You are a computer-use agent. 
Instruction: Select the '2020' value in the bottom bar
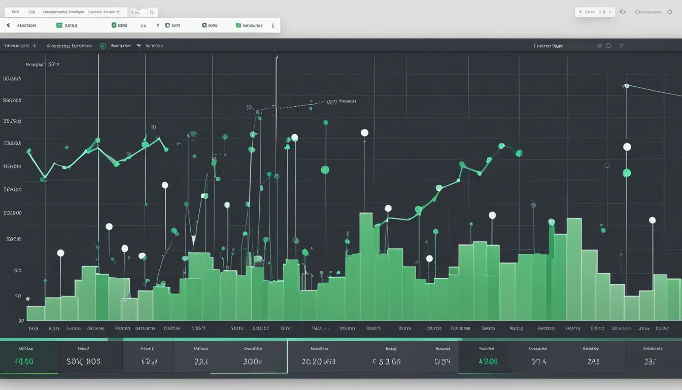(x=318, y=362)
